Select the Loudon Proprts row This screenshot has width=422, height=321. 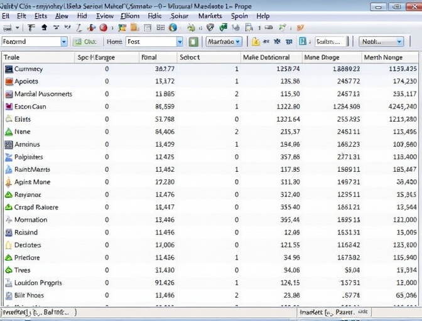tap(38, 283)
